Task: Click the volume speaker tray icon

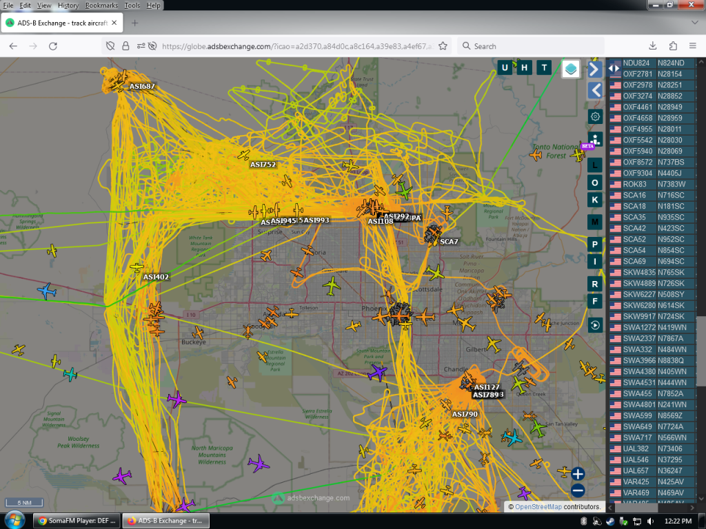Action: pyautogui.click(x=651, y=521)
